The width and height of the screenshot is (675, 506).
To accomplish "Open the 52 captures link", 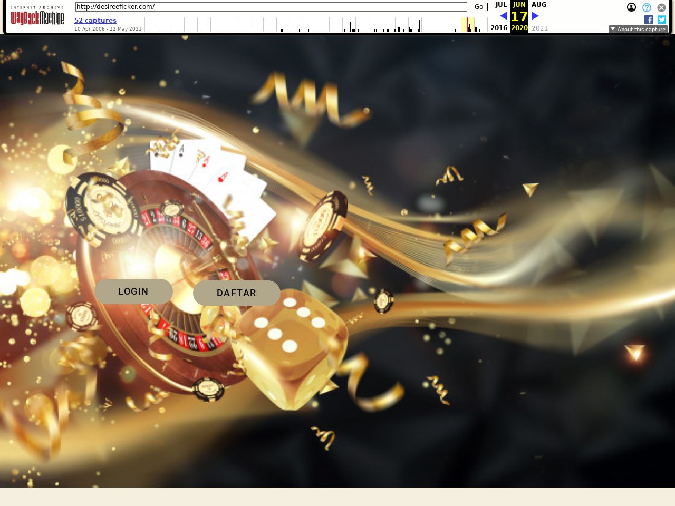I will pos(95,21).
